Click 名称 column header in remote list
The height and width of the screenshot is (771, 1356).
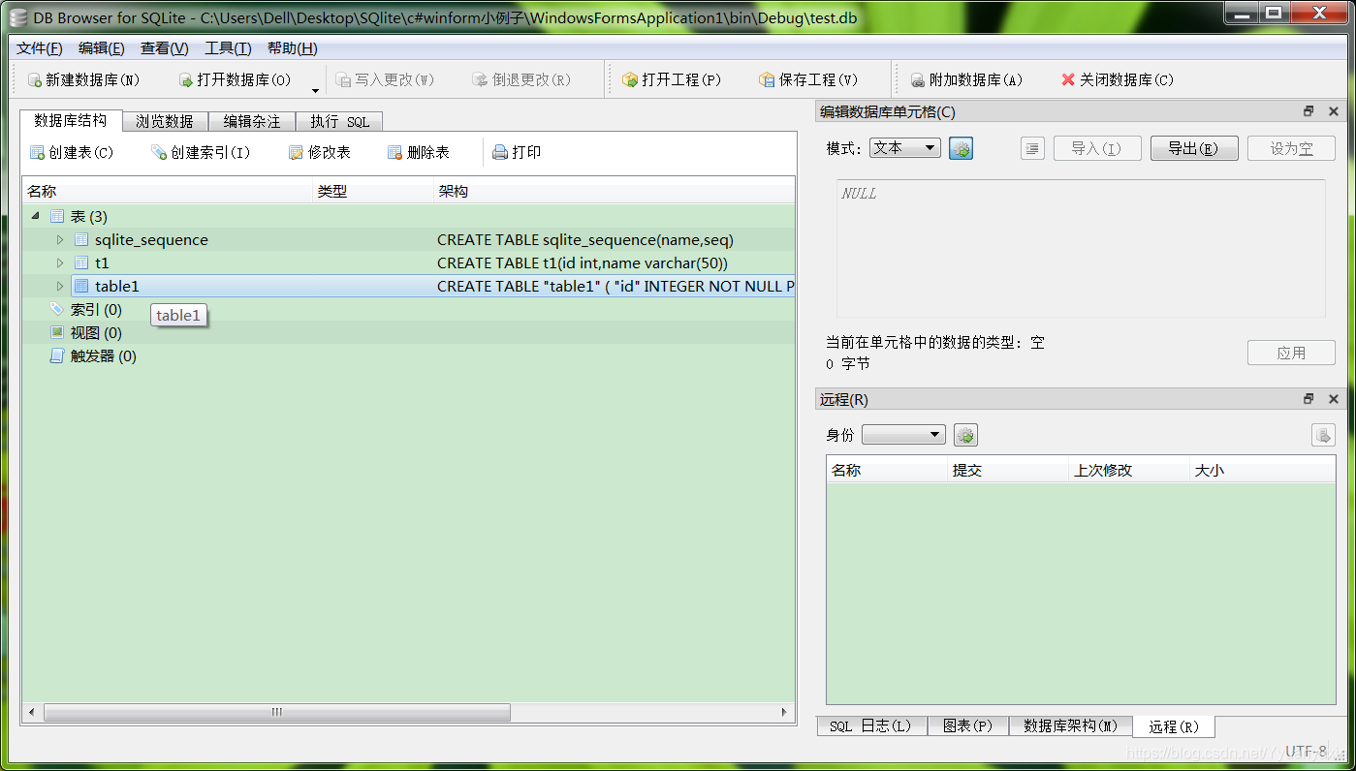[x=887, y=470]
